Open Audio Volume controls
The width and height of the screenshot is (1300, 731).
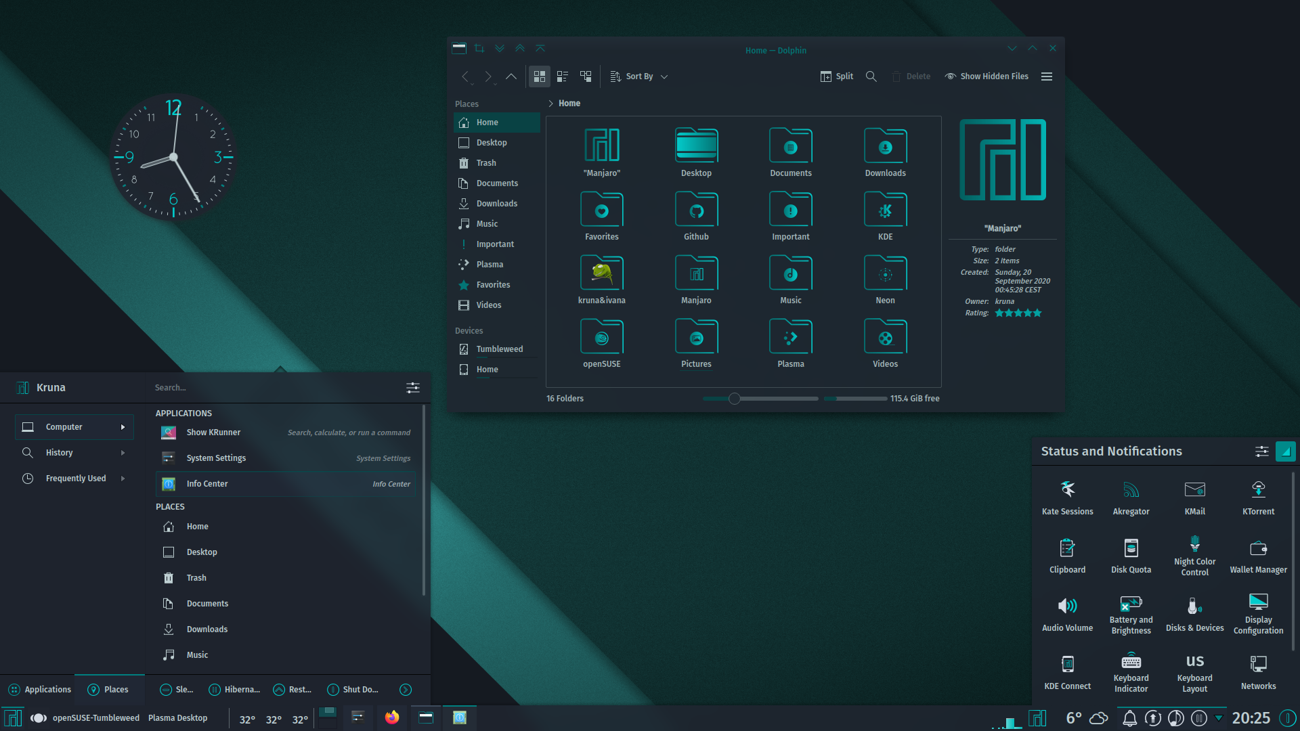pyautogui.click(x=1068, y=614)
